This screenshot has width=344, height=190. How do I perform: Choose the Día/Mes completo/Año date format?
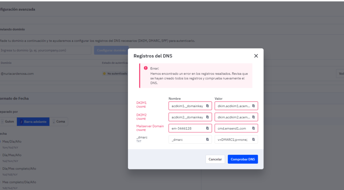point(19,169)
